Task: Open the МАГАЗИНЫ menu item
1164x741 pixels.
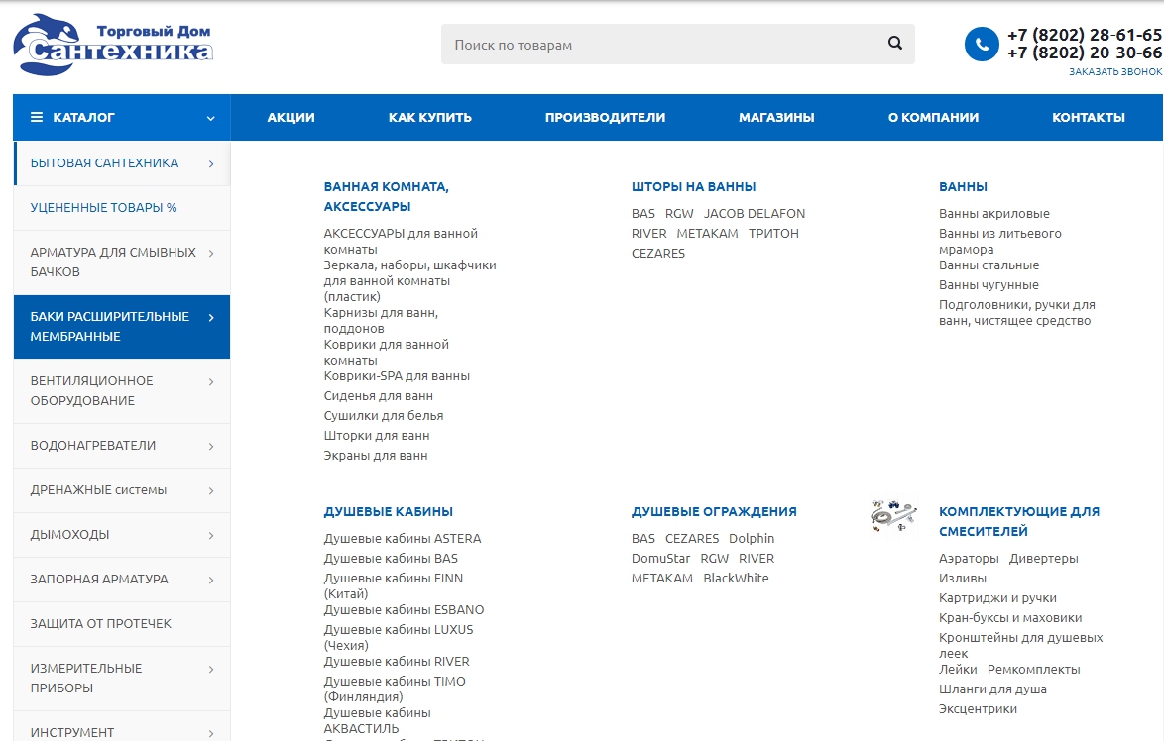Action: pos(776,117)
